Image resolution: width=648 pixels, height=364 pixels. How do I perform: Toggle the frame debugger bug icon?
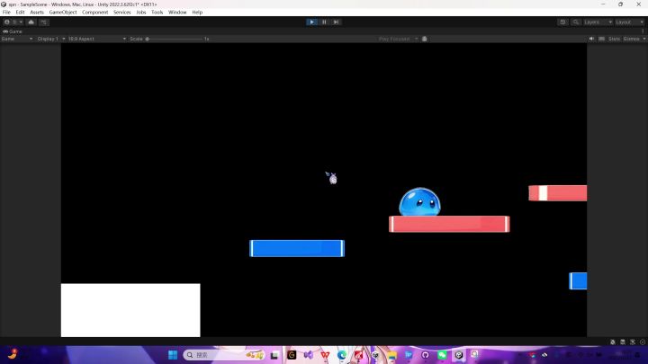[425, 39]
